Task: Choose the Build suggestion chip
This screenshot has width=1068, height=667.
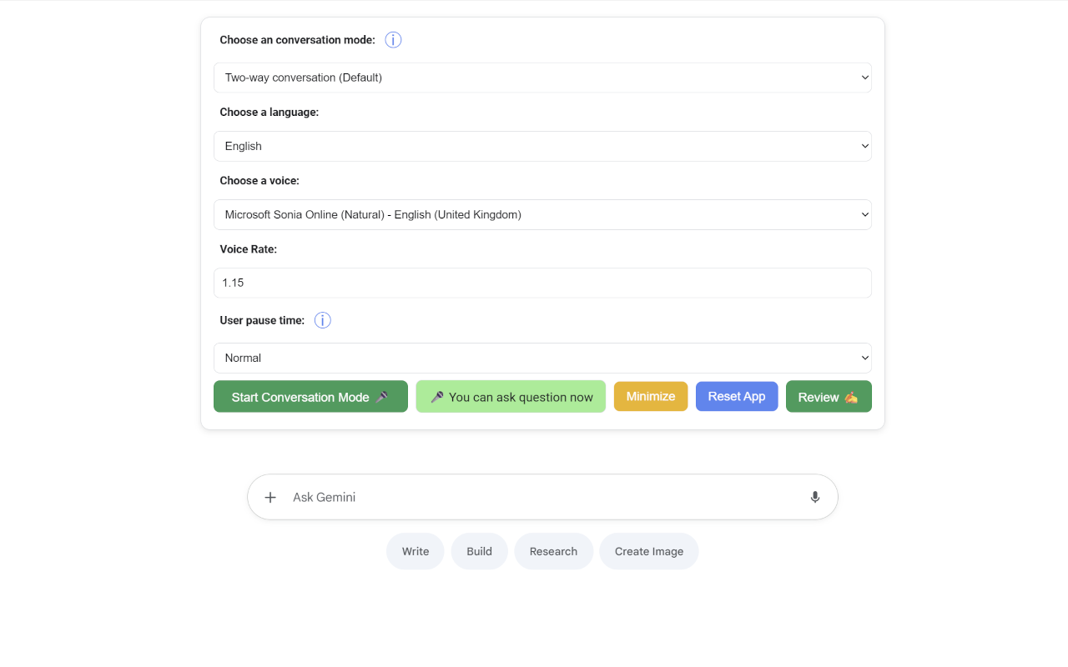Action: point(479,551)
